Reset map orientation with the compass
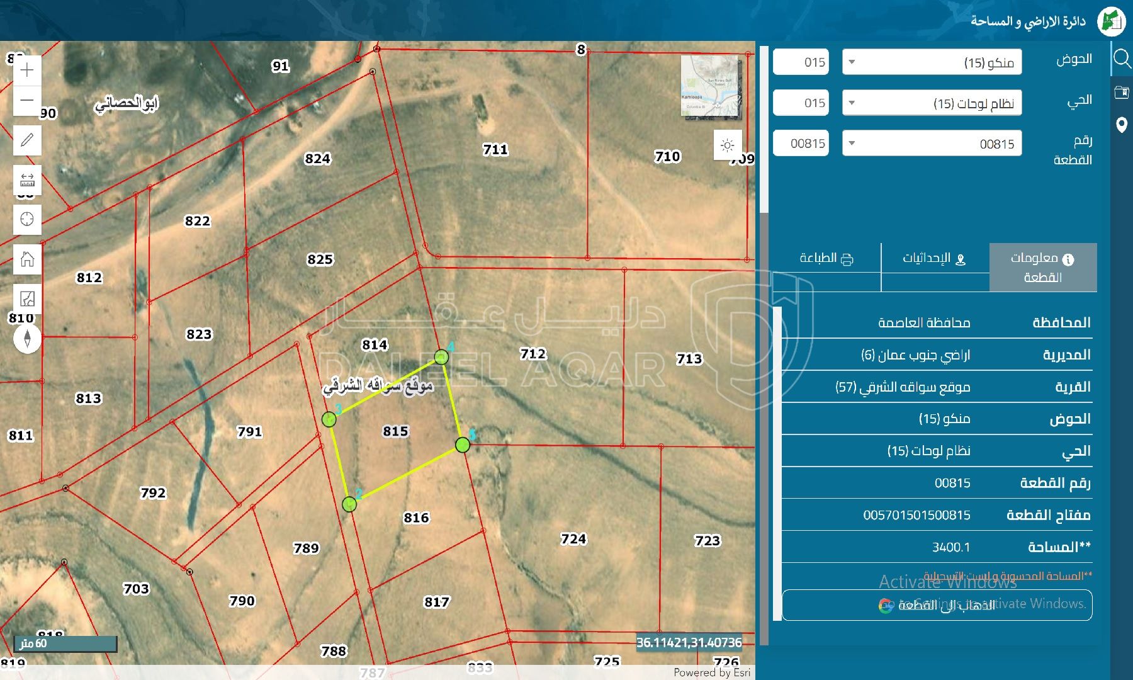 click(x=27, y=339)
